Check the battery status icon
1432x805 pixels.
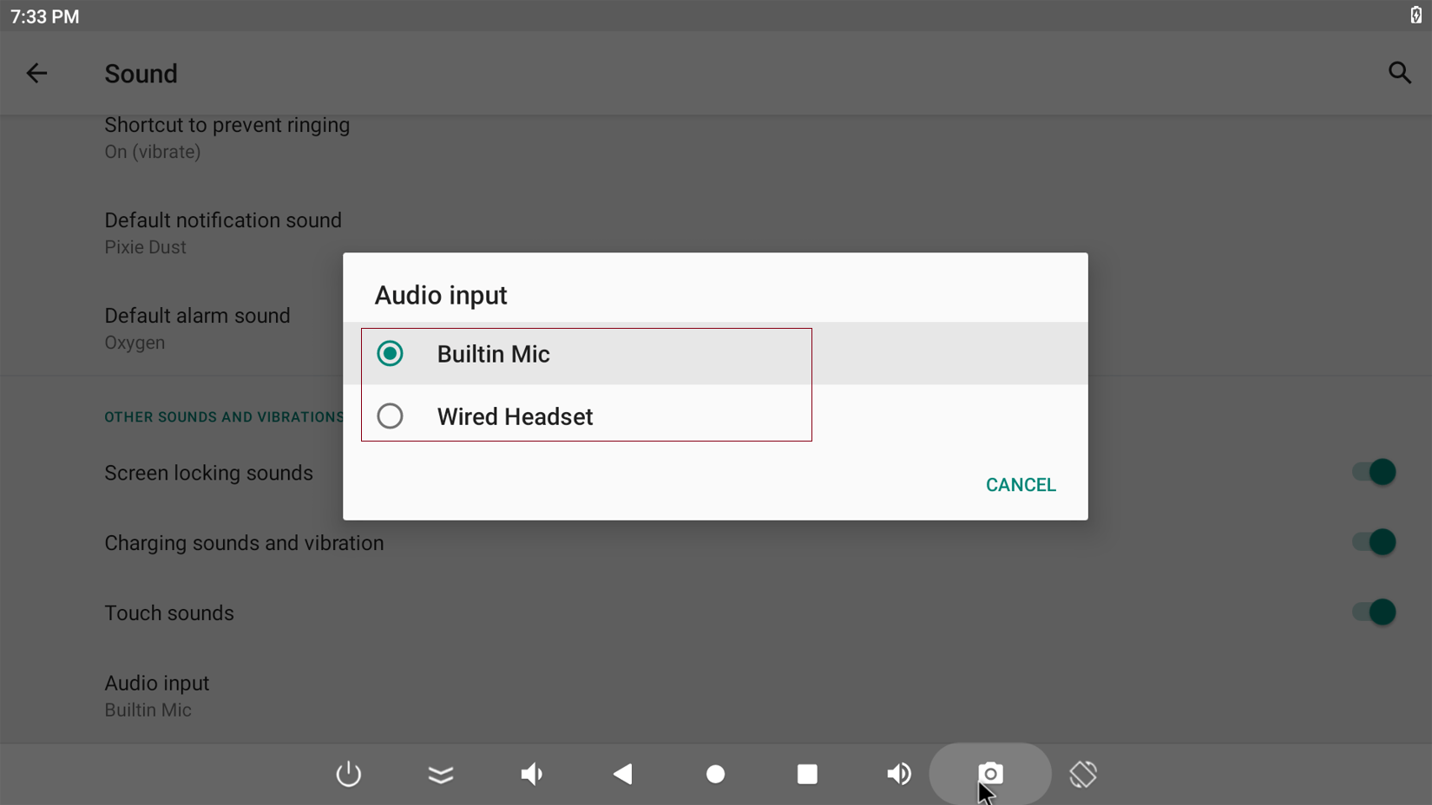pos(1415,14)
